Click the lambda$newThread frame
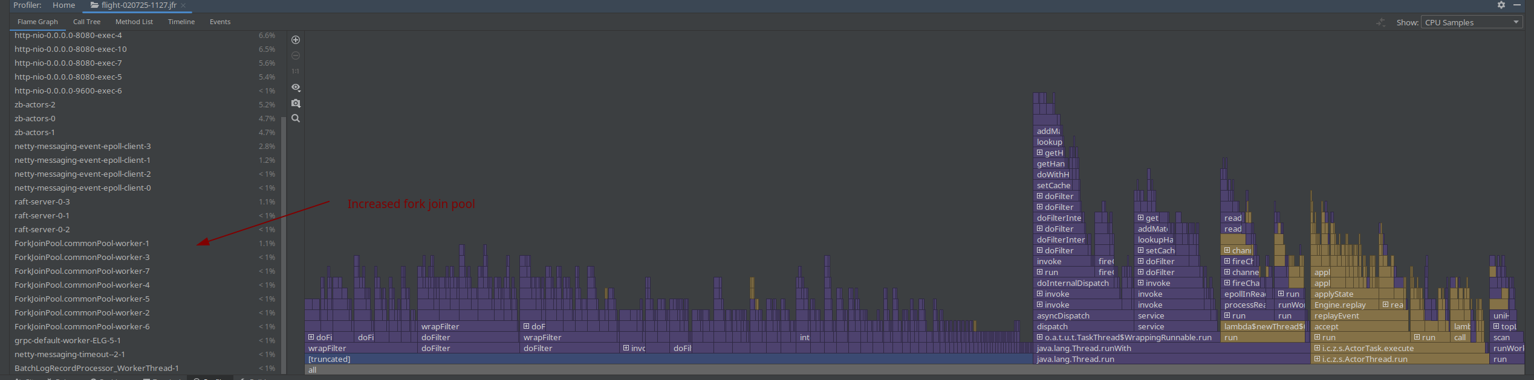 coord(1263,326)
